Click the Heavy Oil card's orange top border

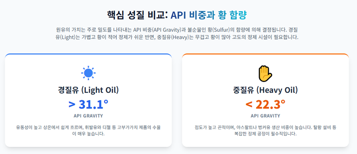point(265,54)
